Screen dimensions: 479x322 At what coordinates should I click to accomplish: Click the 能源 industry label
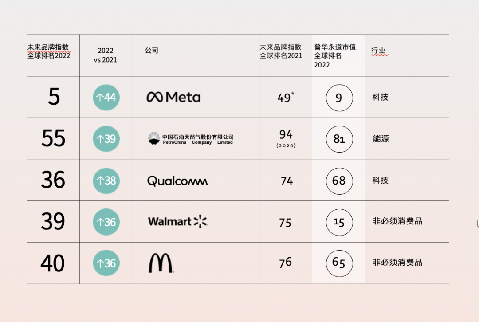tap(381, 139)
